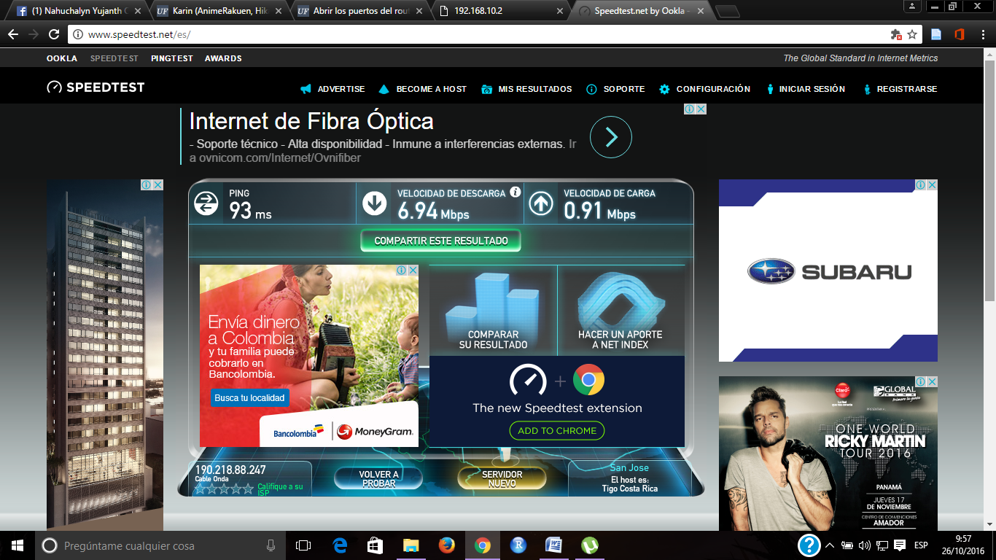Click Califique a su ISP link

click(280, 489)
